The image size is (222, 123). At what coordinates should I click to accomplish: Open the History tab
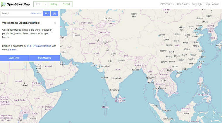click(x=54, y=4)
